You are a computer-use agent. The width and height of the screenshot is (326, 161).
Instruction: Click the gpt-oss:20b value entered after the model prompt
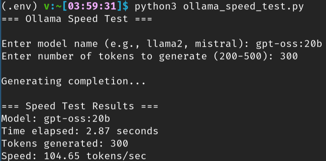click(x=289, y=44)
